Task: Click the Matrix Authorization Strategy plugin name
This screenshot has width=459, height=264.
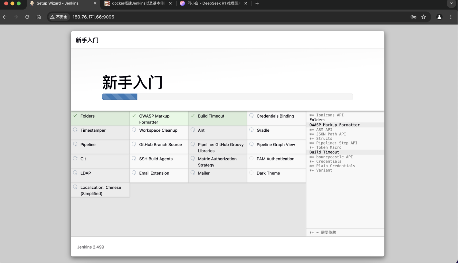Action: point(218,162)
